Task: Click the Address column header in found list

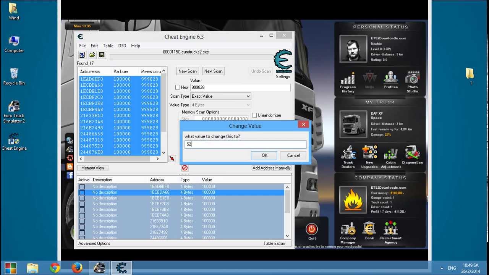Action: (90, 71)
